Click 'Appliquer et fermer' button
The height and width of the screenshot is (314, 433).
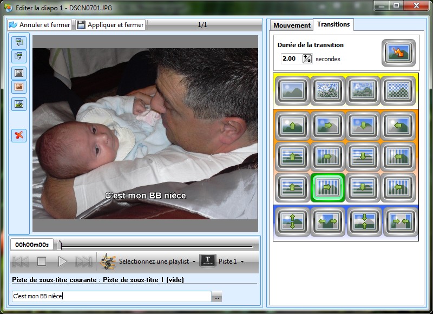tap(110, 25)
